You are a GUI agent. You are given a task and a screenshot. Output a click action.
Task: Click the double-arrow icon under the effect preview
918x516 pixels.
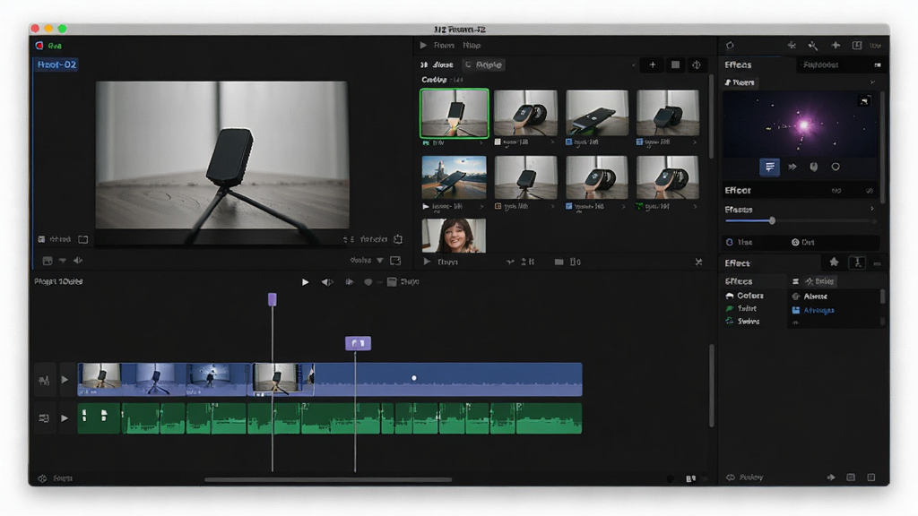(792, 167)
